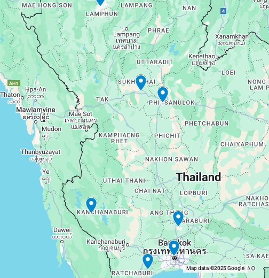Click the map pin above Phitsanulok label
This screenshot has height=278, width=269.
163,94
